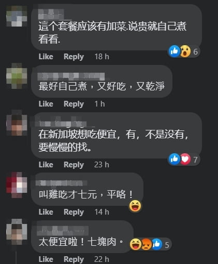Click the blue like icon on the 22 h comment
This screenshot has width=218, height=264.
[157, 244]
